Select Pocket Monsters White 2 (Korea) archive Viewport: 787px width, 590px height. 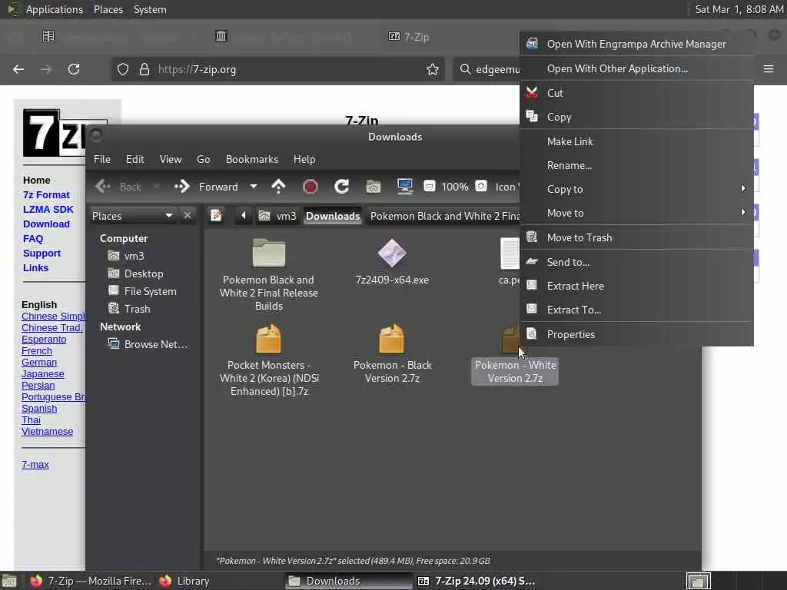pos(268,360)
